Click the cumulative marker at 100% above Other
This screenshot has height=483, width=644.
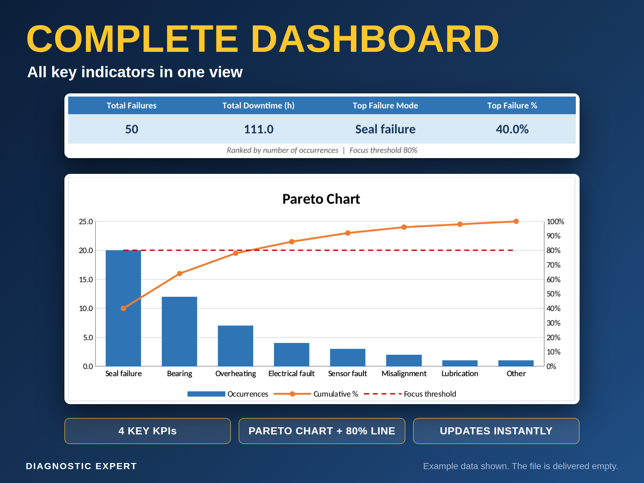[x=516, y=222]
